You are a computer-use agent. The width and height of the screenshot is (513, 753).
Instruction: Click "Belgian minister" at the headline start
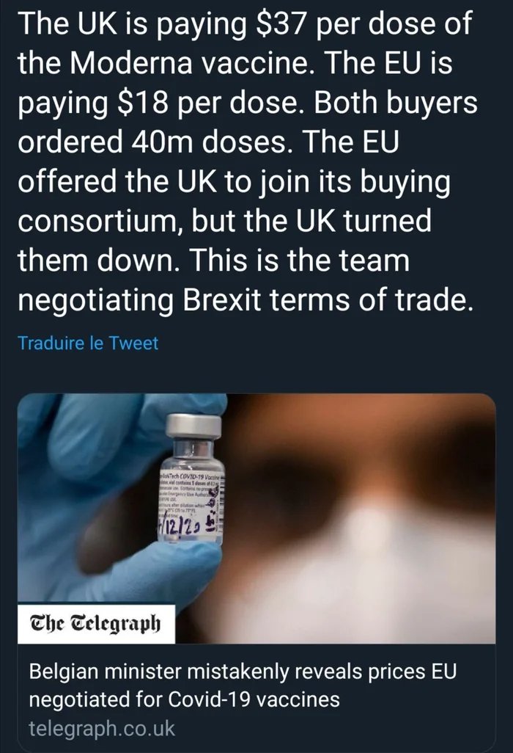click(x=103, y=672)
